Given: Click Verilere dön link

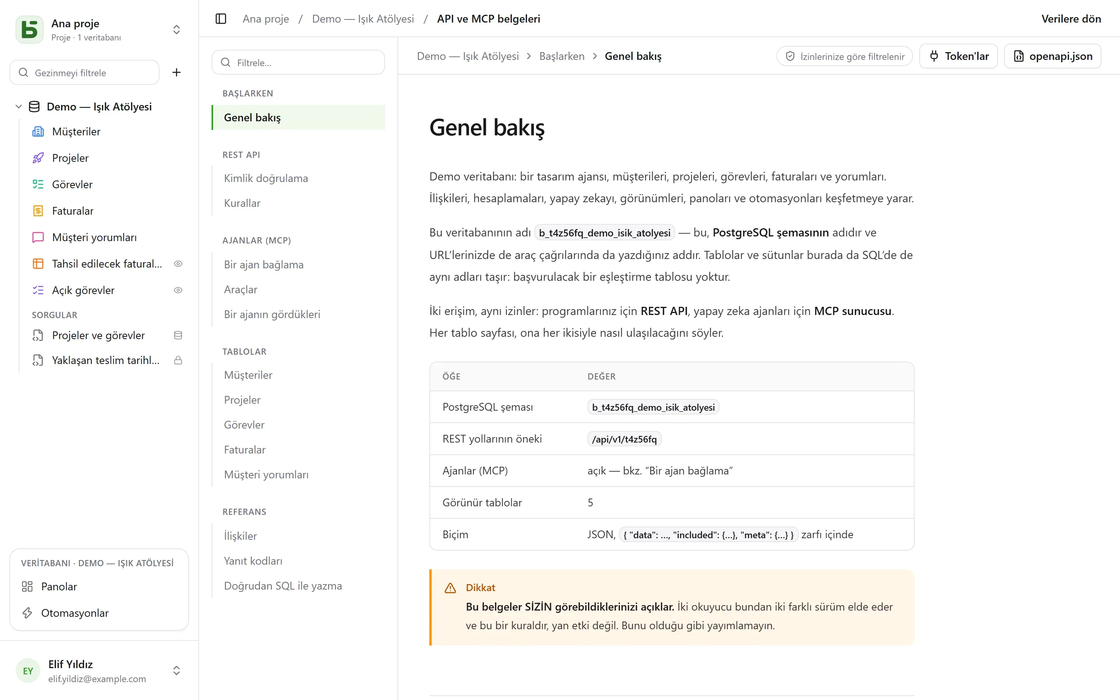Looking at the screenshot, I should [1071, 19].
